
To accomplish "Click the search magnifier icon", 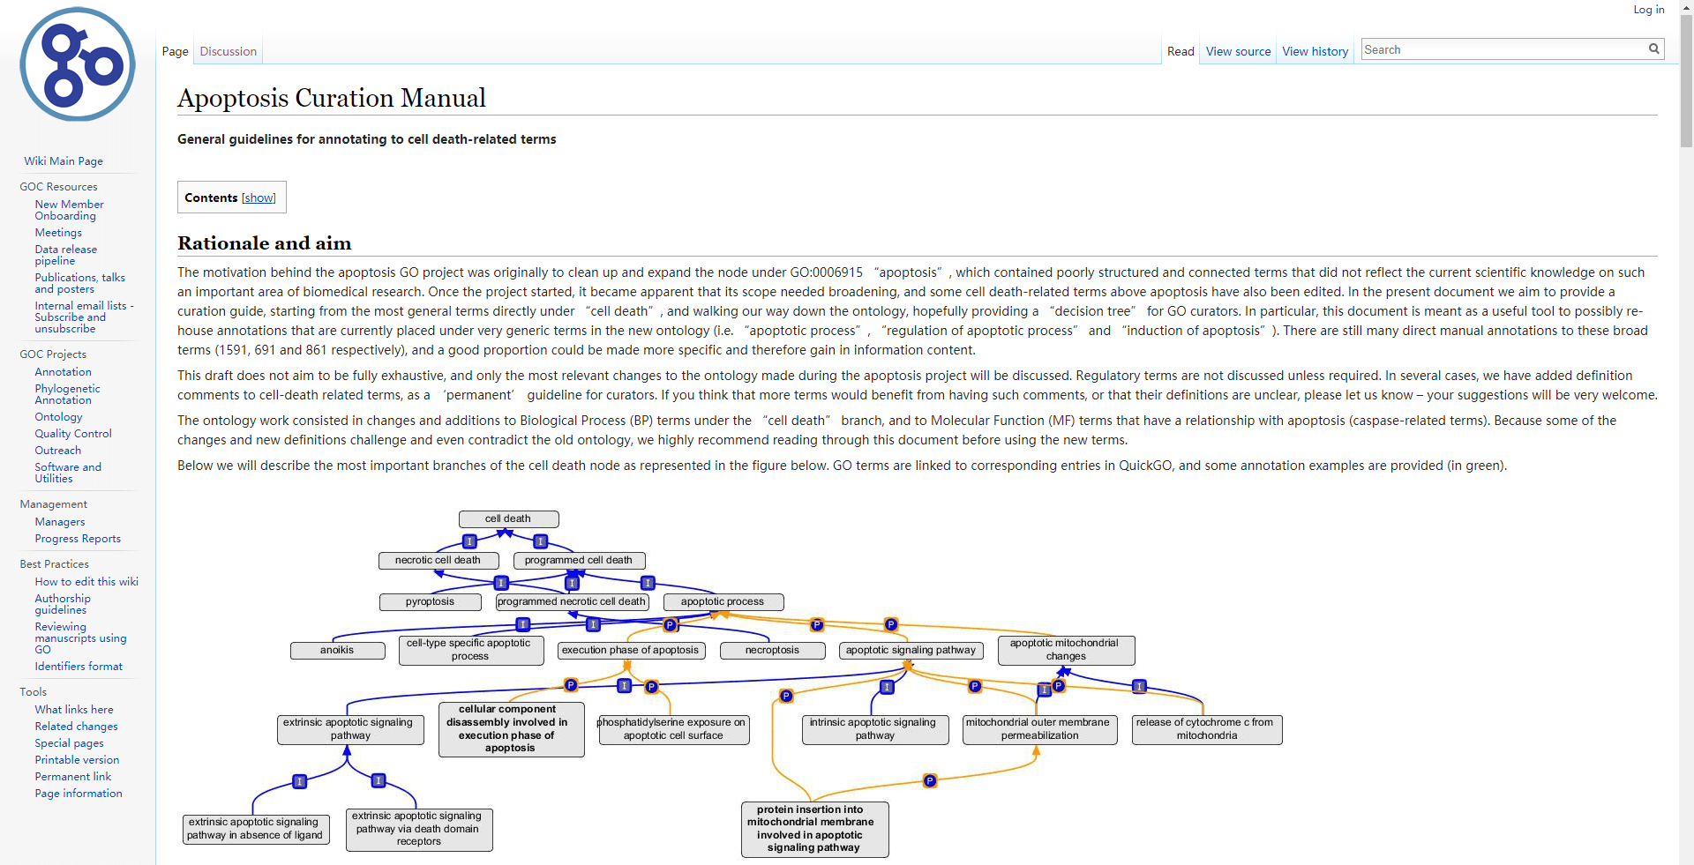I will [1654, 49].
